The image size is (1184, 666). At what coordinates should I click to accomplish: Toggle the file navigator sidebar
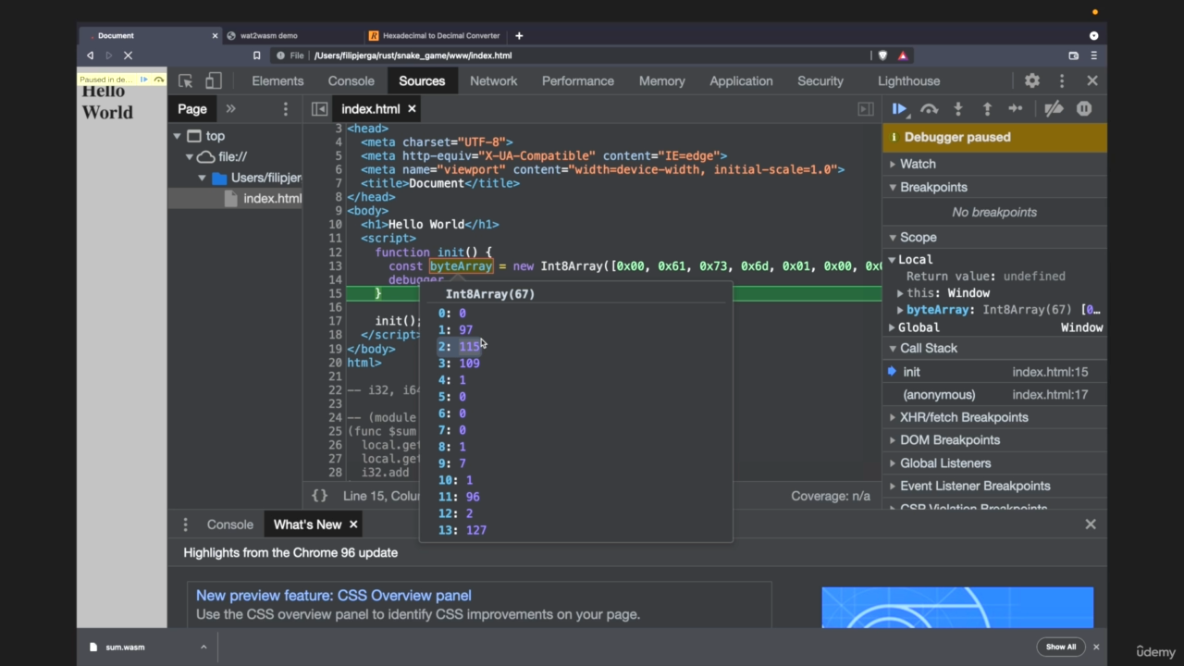click(x=319, y=109)
